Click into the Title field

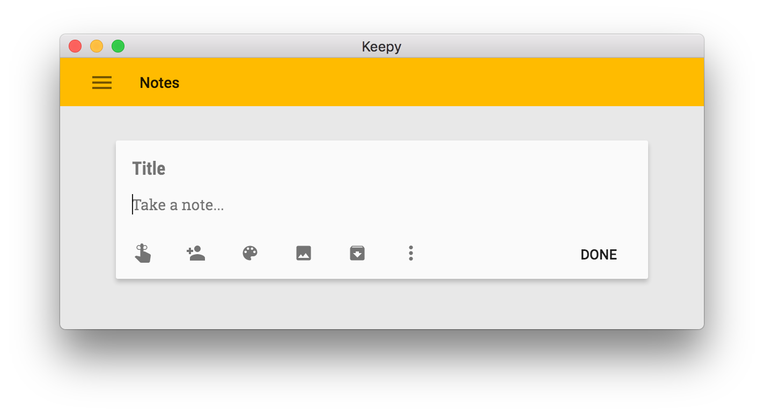point(322,168)
